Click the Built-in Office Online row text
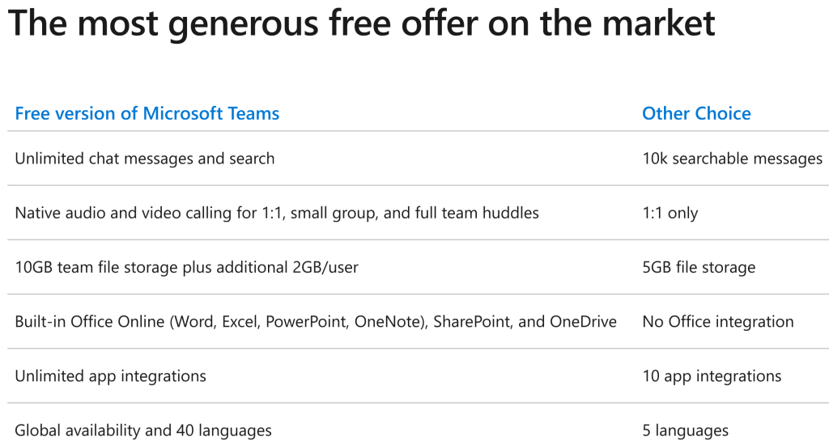829x445 pixels. click(x=316, y=322)
